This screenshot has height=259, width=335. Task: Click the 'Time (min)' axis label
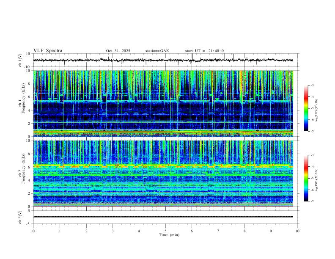[x=169, y=235]
